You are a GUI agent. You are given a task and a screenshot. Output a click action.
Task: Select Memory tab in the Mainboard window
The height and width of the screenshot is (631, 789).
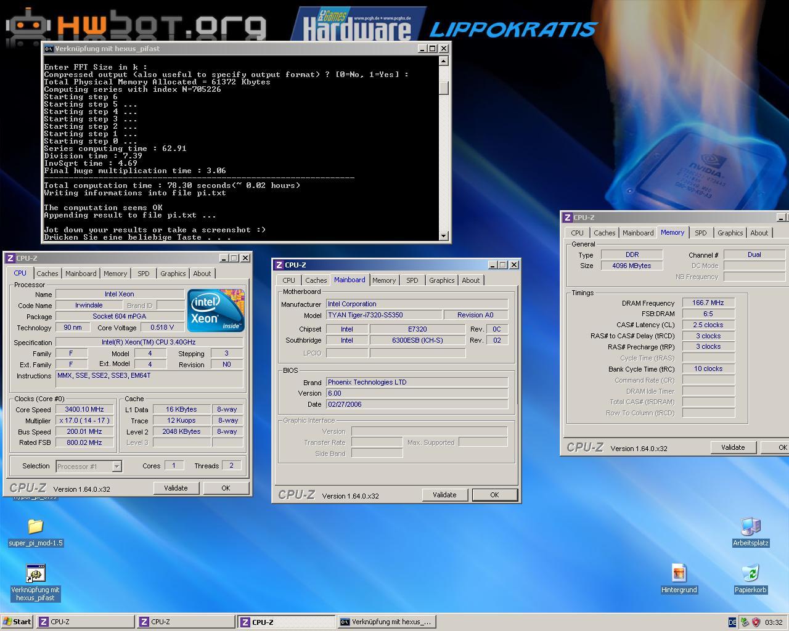click(384, 280)
